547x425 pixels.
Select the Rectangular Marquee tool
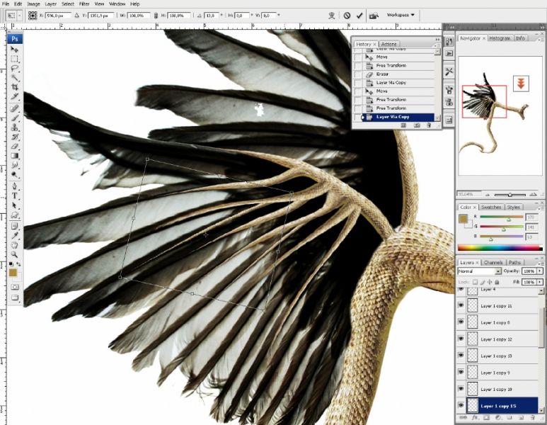click(x=15, y=59)
